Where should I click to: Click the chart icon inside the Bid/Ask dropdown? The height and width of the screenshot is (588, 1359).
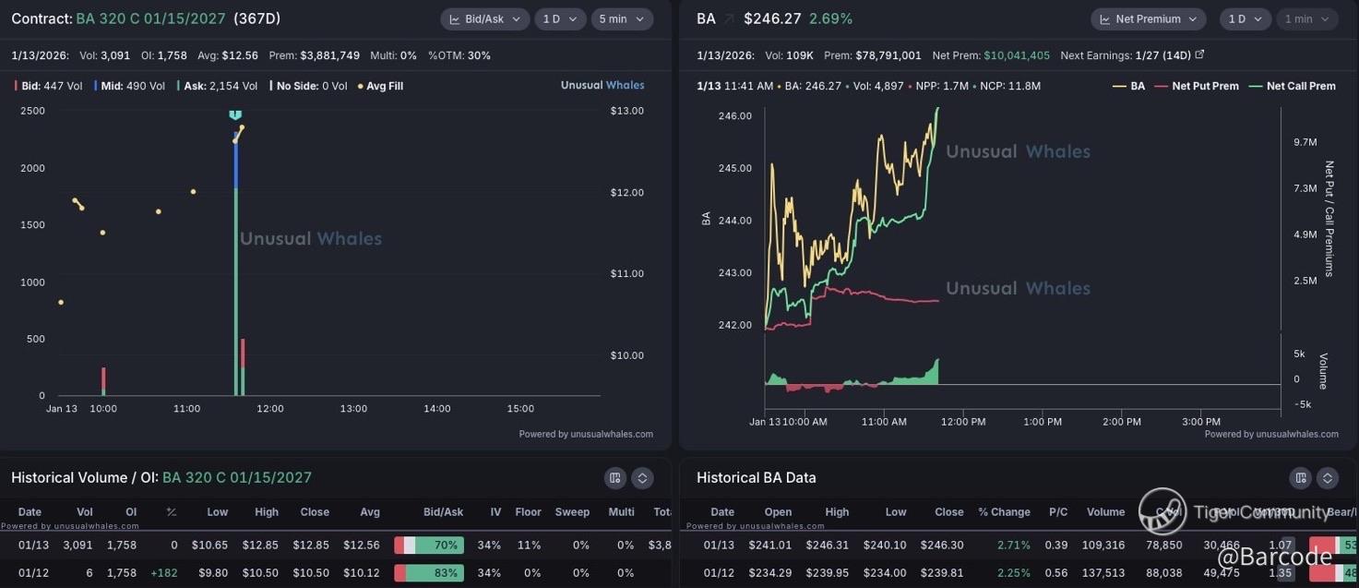[455, 18]
